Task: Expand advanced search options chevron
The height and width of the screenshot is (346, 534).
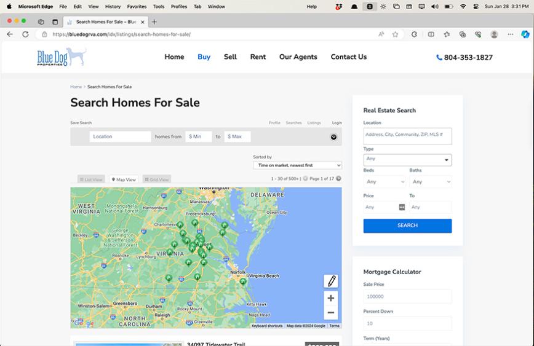Action: tap(333, 137)
